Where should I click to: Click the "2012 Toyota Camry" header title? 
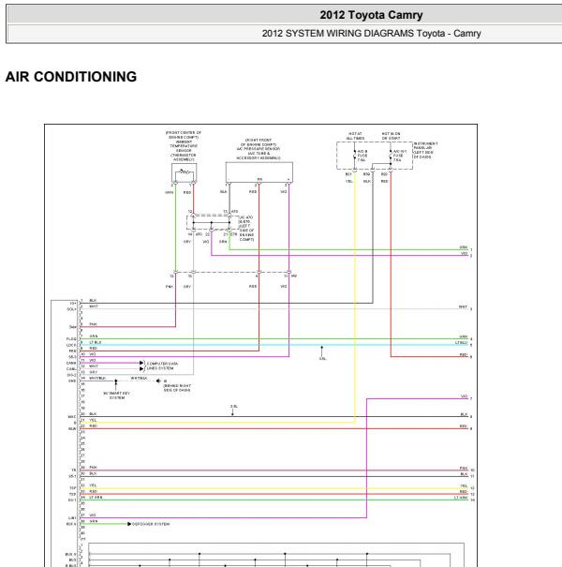click(x=371, y=15)
